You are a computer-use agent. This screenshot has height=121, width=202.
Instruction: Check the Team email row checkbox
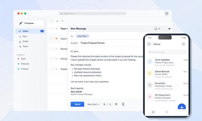pos(52,29)
